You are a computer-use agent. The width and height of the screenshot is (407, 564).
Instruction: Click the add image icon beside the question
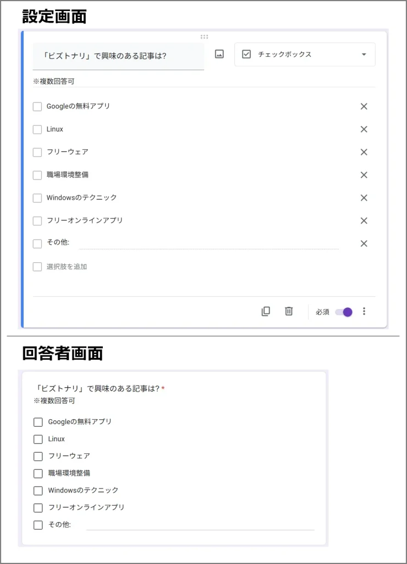tap(219, 55)
